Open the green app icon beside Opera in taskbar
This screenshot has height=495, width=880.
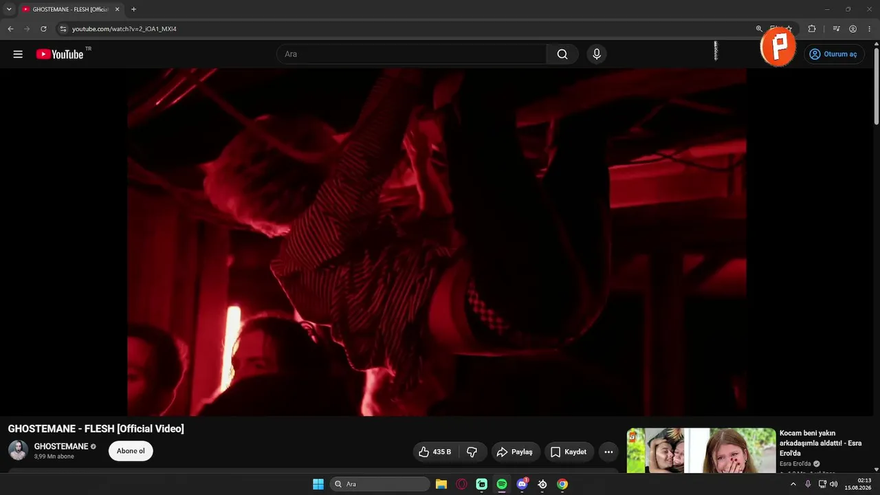click(482, 484)
